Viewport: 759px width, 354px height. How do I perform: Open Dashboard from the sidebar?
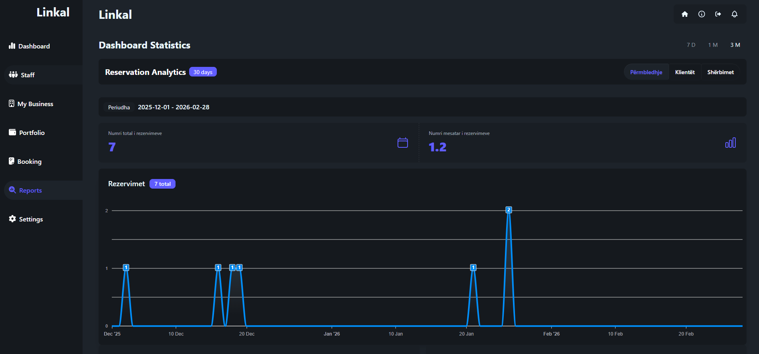click(30, 46)
